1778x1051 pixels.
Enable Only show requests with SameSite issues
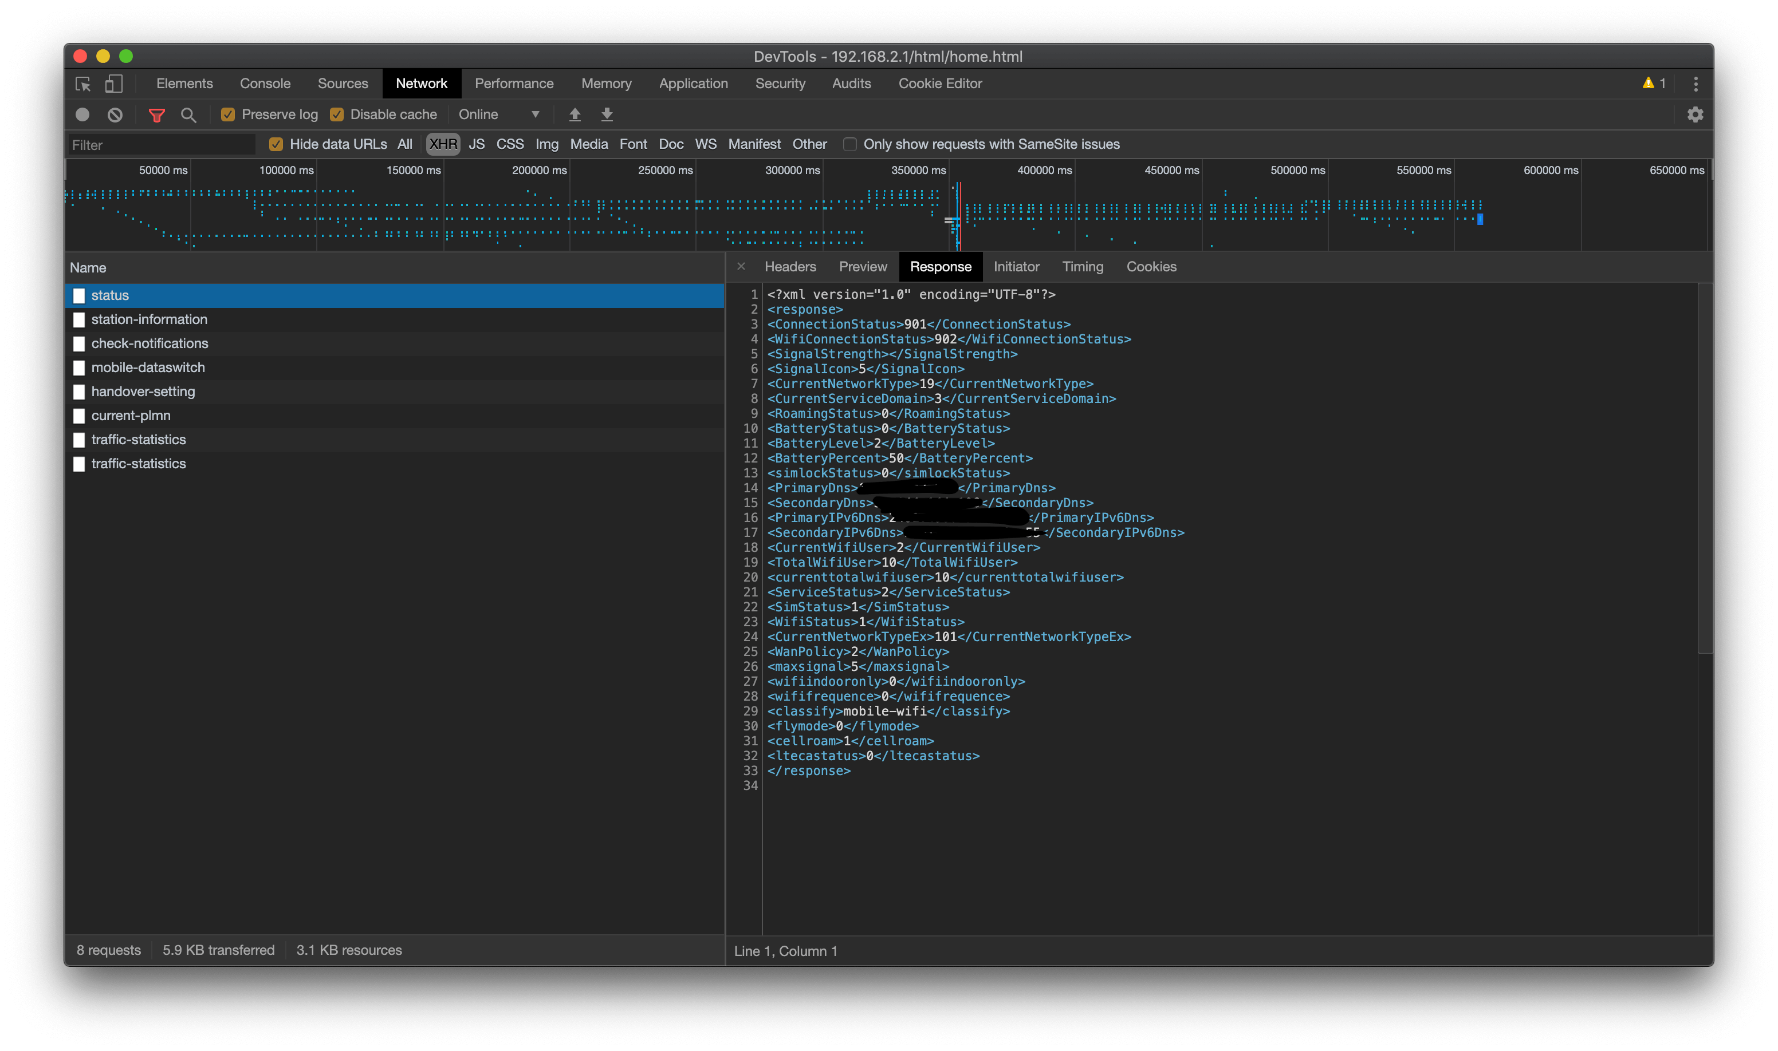[x=849, y=144]
